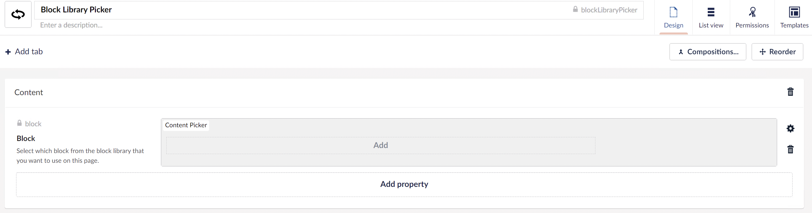The width and height of the screenshot is (812, 213).
Task: Open the Templates tab
Action: click(794, 17)
